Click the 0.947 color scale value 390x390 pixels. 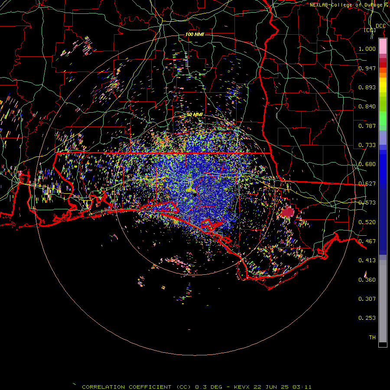pyautogui.click(x=367, y=68)
